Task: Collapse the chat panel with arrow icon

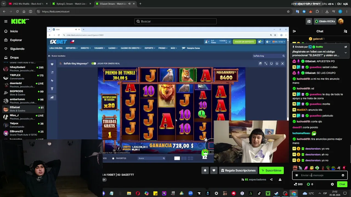Action: (x=294, y=31)
